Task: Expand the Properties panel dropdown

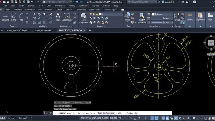Action: (154, 26)
